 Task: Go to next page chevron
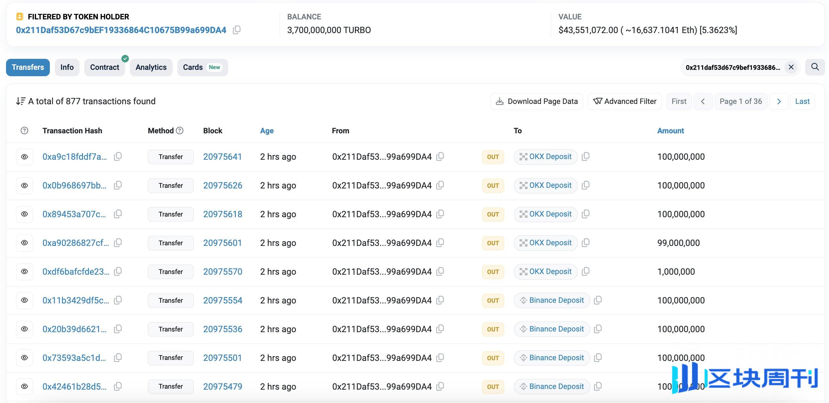pyautogui.click(x=779, y=101)
